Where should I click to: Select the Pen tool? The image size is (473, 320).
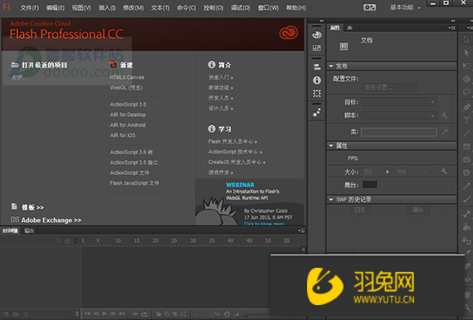click(466, 107)
